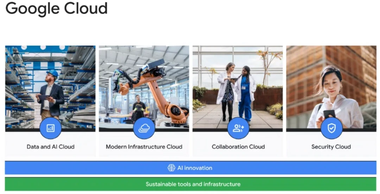Screen dimensions: 380x194
Task: Click the blue AI innovation bar
Action: 190,168
